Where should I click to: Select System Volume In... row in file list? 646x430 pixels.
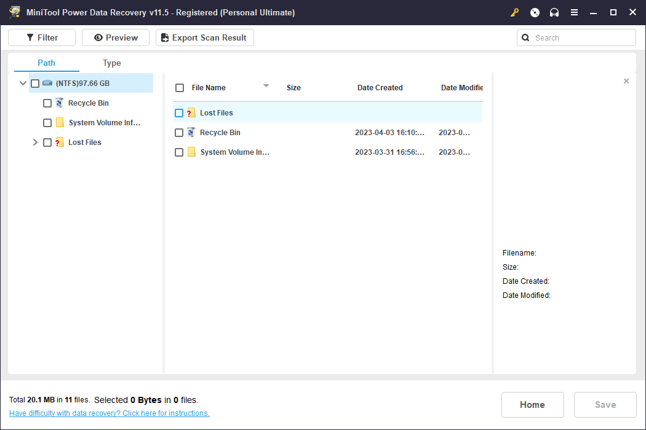328,152
